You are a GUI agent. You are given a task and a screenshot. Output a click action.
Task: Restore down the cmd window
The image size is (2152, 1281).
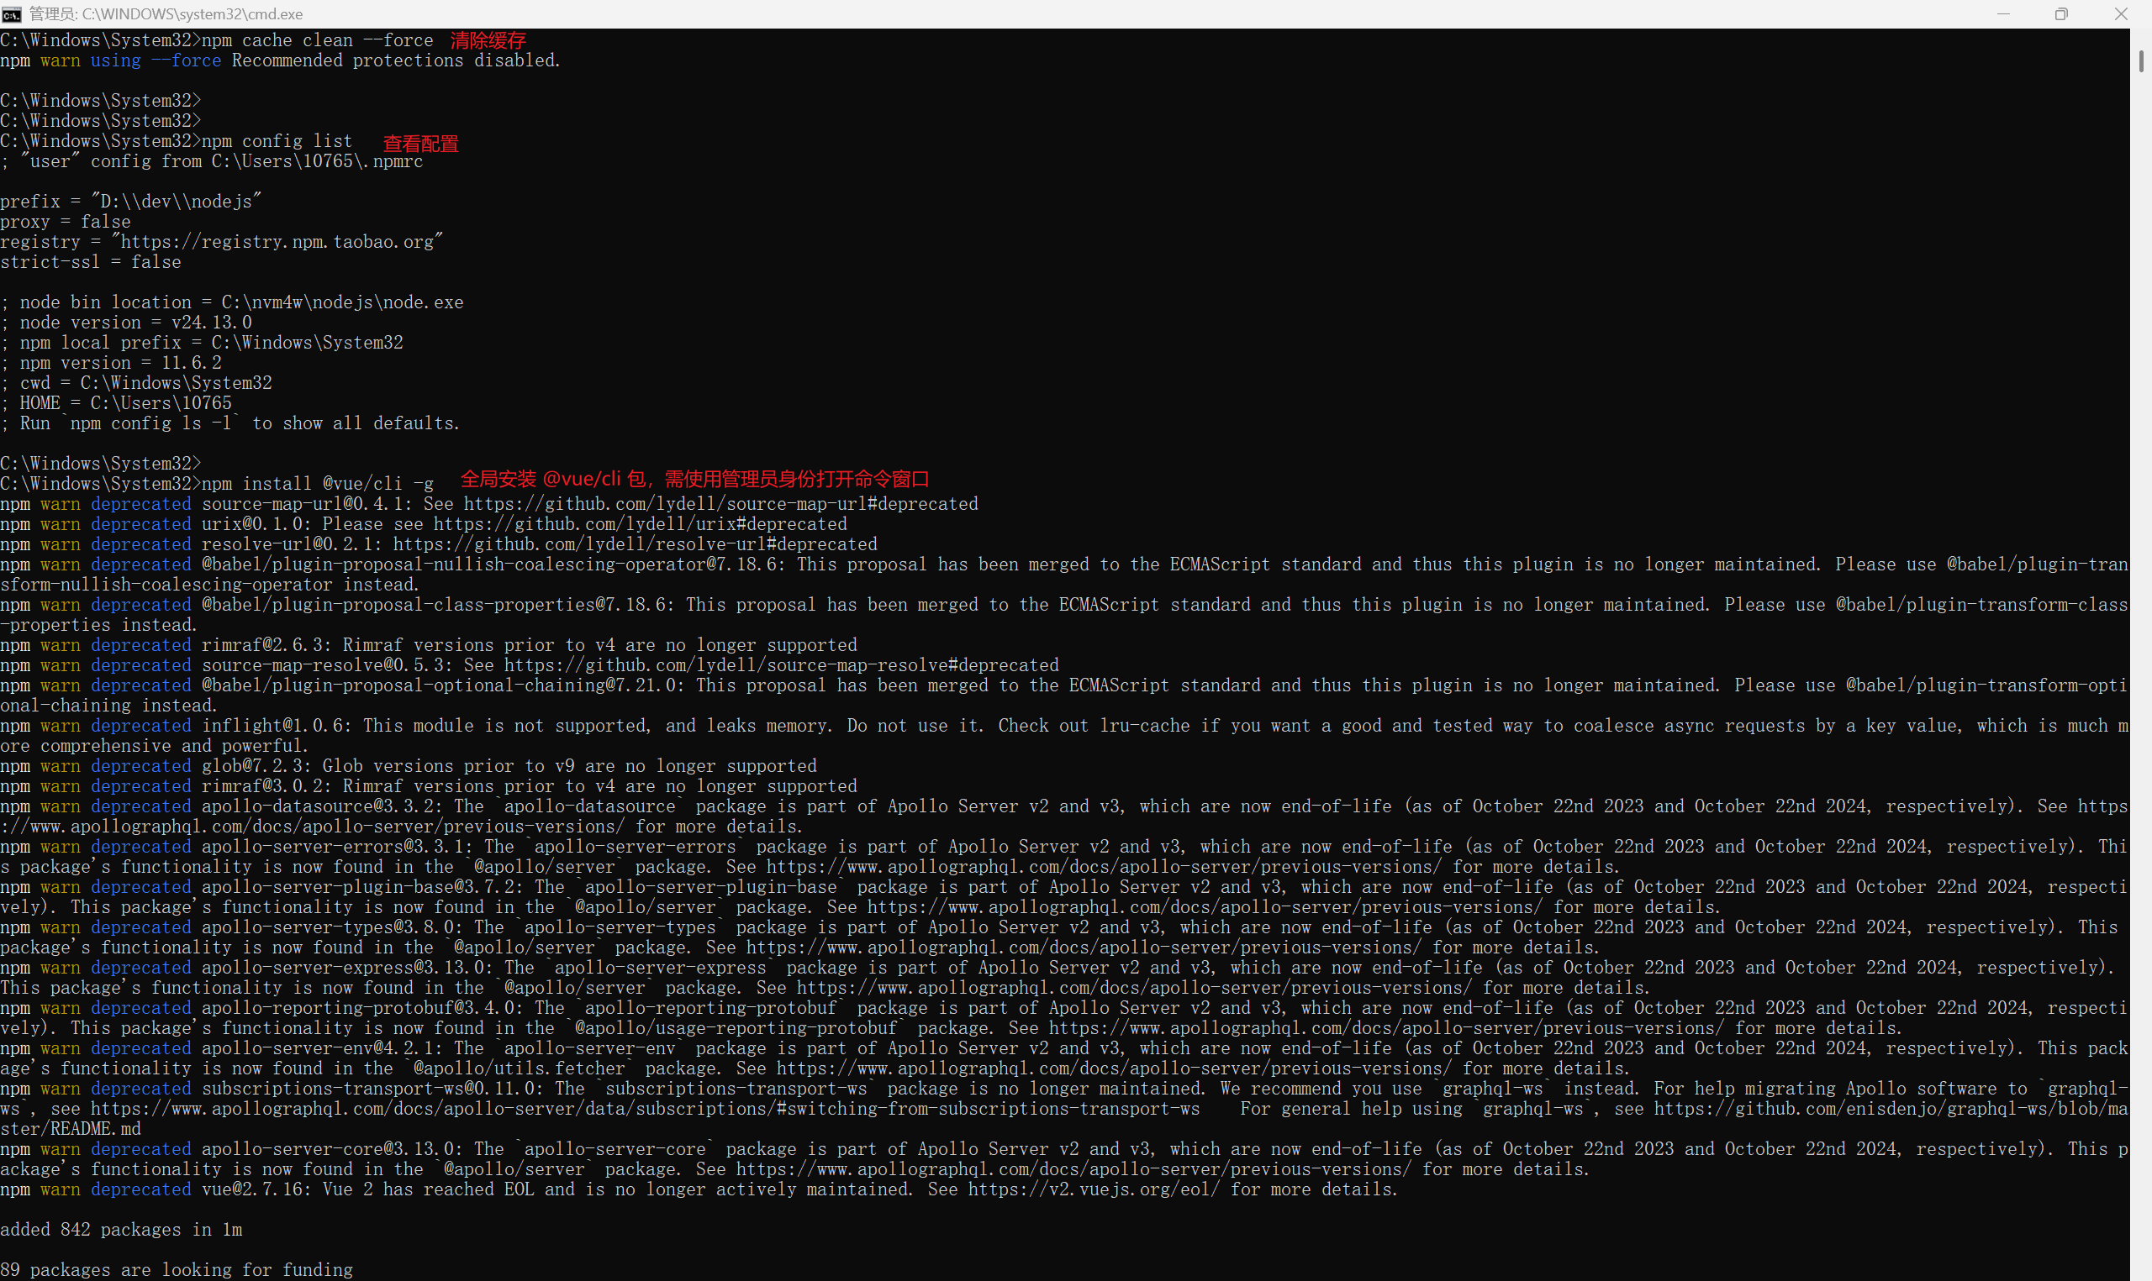point(2061,13)
